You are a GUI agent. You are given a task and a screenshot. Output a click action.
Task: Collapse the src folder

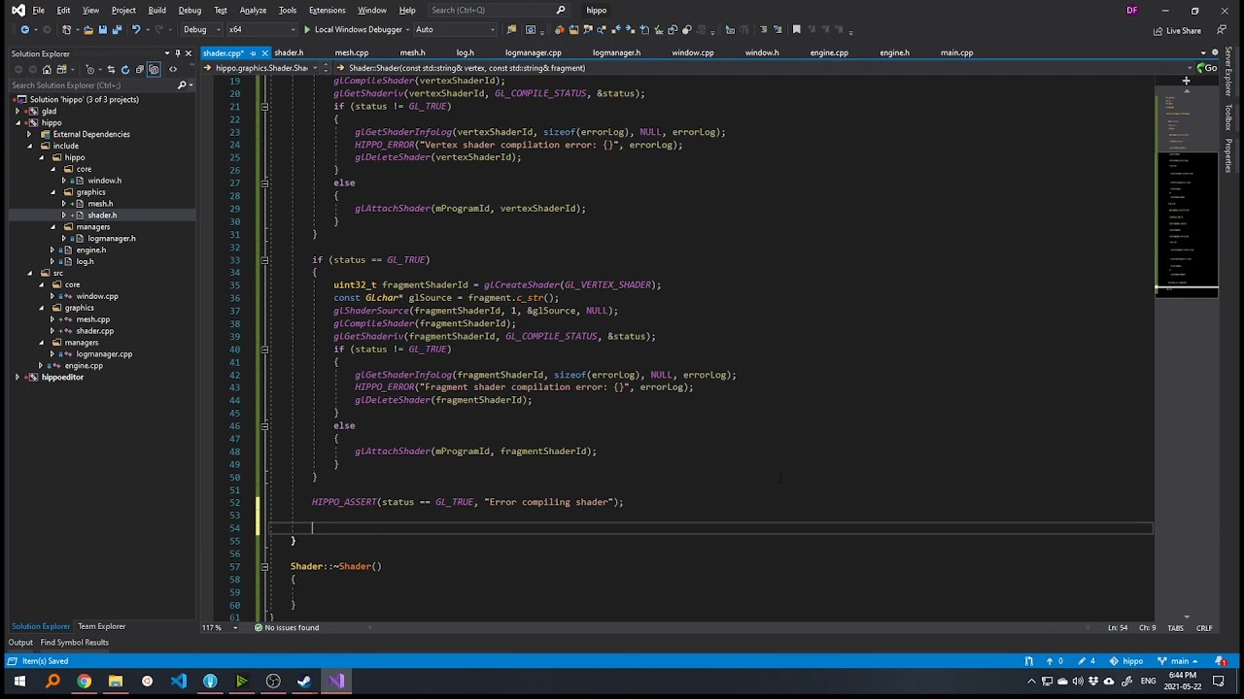29,273
